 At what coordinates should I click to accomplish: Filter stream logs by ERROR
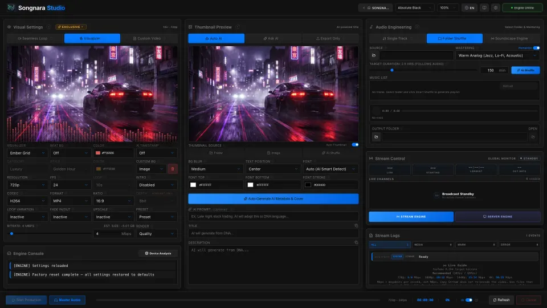pos(519,245)
